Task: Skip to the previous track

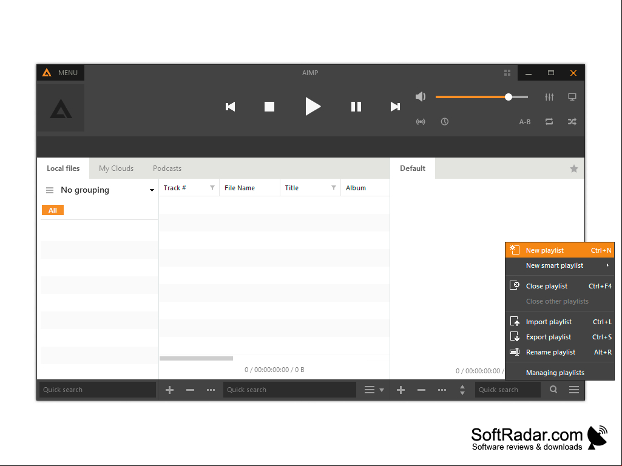Action: [230, 107]
